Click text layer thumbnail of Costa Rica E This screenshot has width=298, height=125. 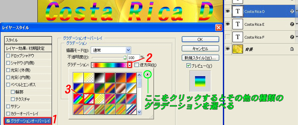click(x=237, y=24)
